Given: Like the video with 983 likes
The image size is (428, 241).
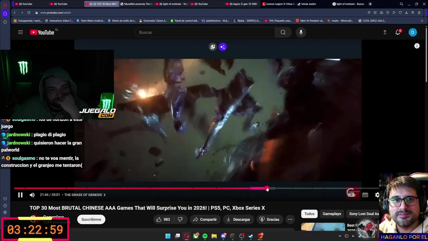Looking at the screenshot, I should pos(163,220).
